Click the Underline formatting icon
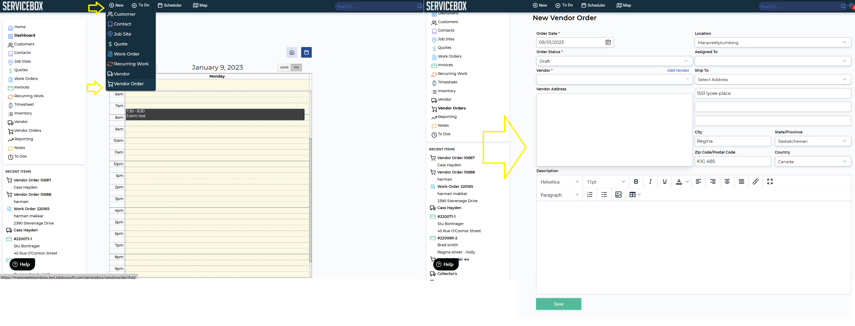Screen dimensions: 855x326 click(664, 181)
